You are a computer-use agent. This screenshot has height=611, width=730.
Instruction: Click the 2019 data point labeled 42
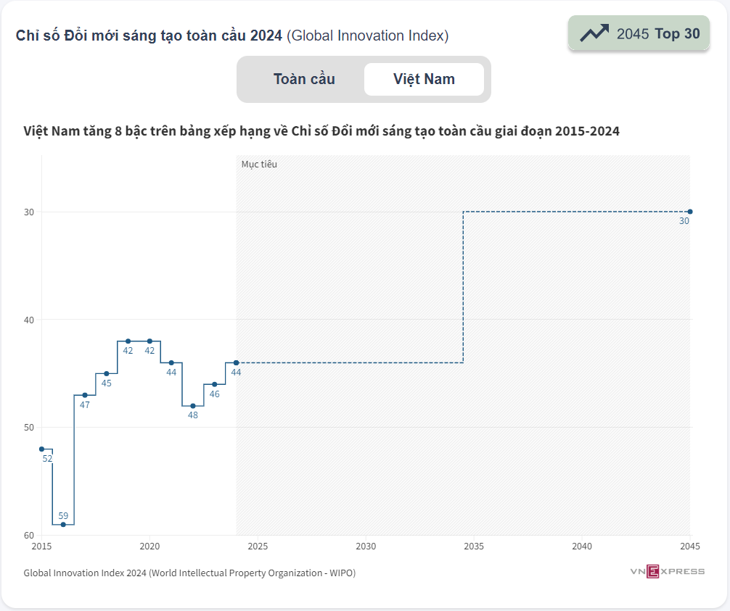(128, 341)
